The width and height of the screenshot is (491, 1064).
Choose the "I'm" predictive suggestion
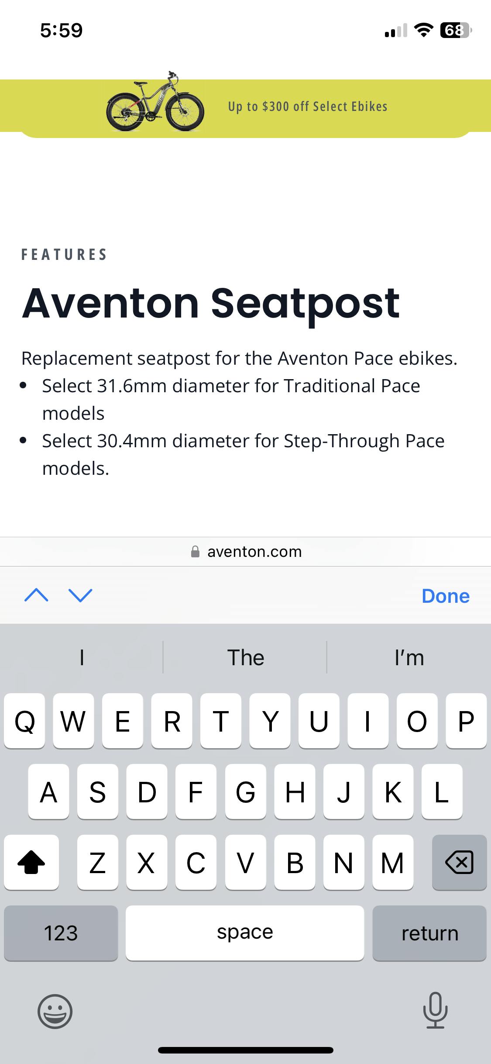click(x=409, y=657)
